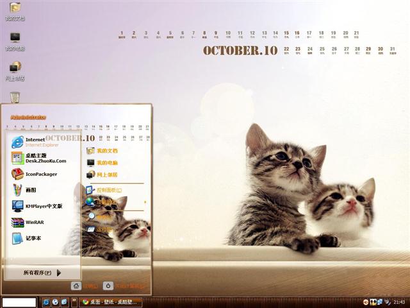Click the Administrator user name
This screenshot has height=308, width=410.
(x=28, y=117)
